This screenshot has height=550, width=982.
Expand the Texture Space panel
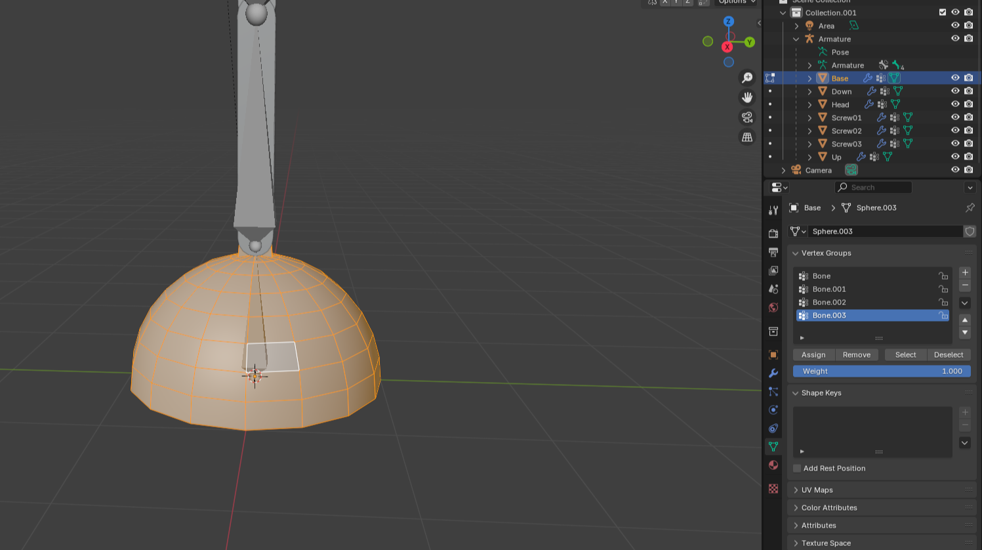(x=796, y=543)
